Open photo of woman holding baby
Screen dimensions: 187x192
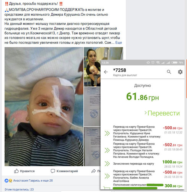coord(92,67)
